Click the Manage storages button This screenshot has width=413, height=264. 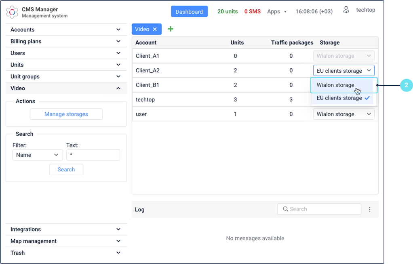[66, 114]
